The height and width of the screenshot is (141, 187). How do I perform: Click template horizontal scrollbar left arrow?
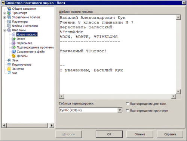tap(62, 96)
